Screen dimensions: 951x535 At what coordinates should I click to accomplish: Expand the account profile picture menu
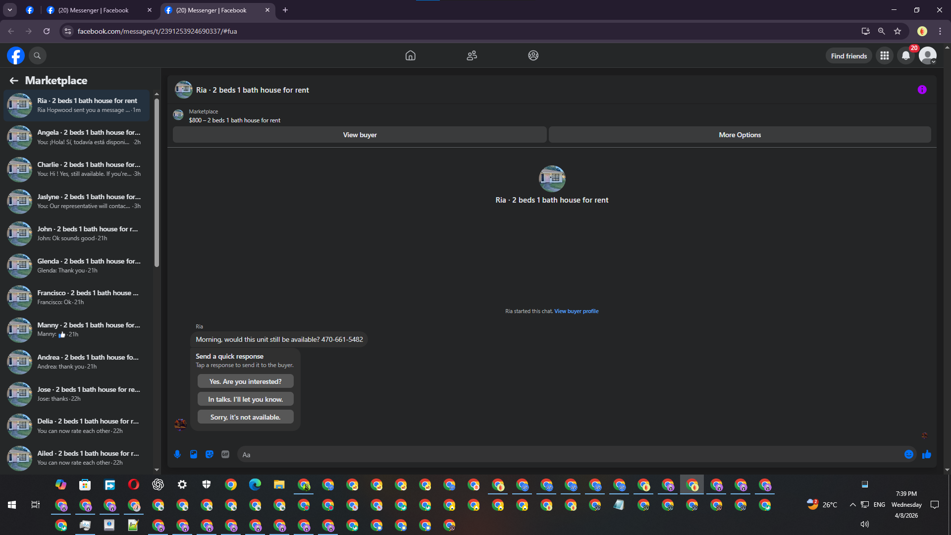pyautogui.click(x=927, y=55)
